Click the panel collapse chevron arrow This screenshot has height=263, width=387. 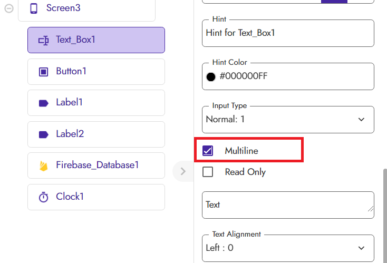click(183, 171)
